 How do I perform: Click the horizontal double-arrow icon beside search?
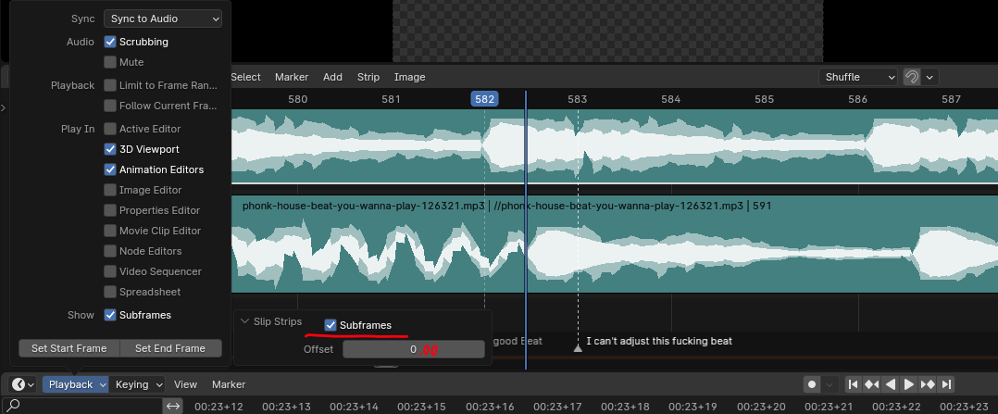172,406
